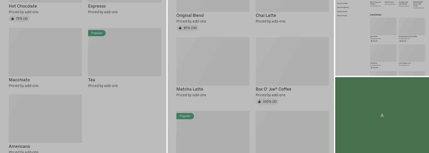Image resolution: width=429 pixels, height=153 pixels.
Task: Select the Matcha Latte product image
Action: (213, 61)
